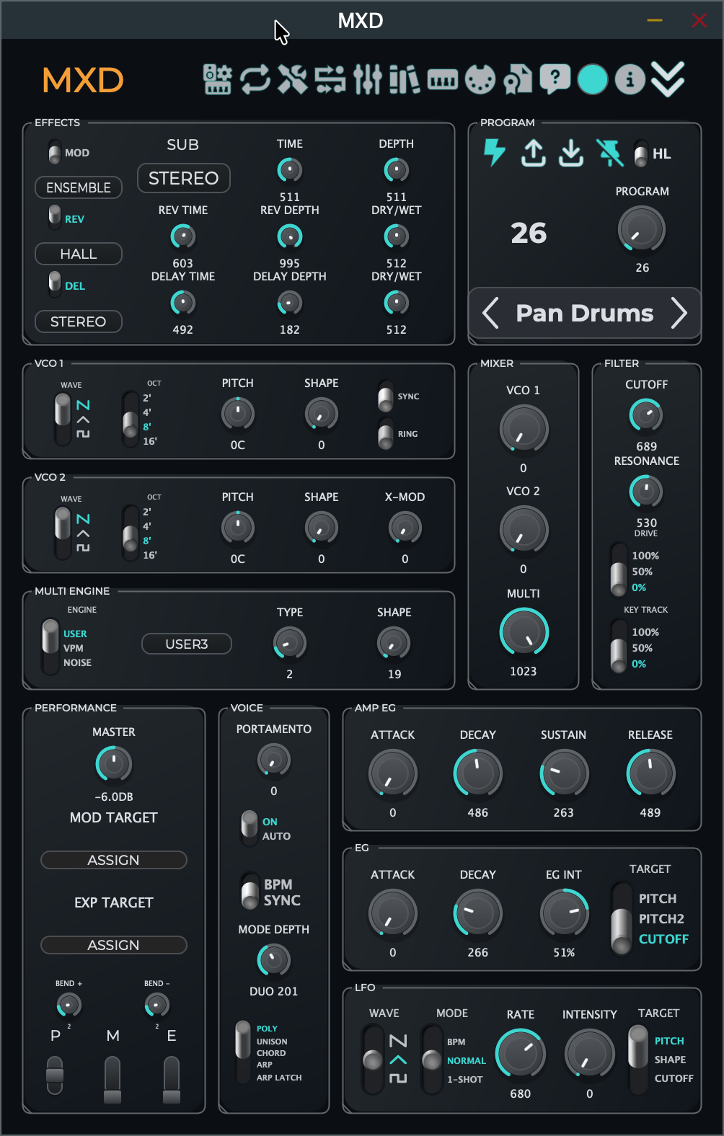Click the BEND + knob
Viewport: 724px width, 1136px height.
click(x=69, y=1005)
